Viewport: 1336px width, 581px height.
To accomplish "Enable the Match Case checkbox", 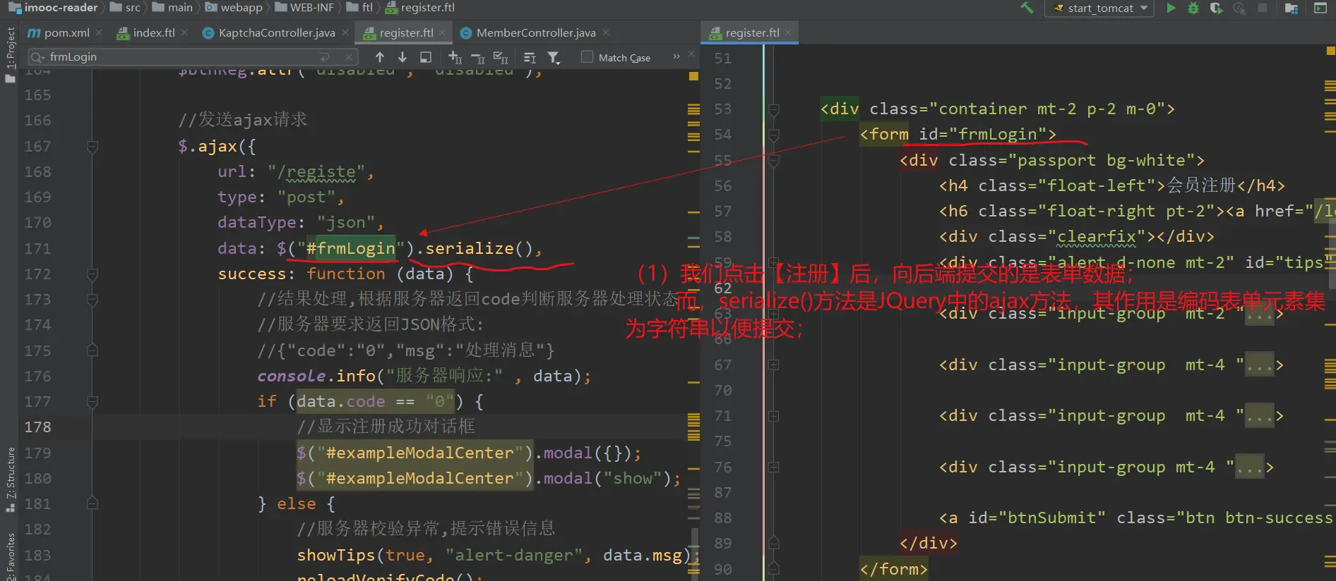I will (587, 57).
